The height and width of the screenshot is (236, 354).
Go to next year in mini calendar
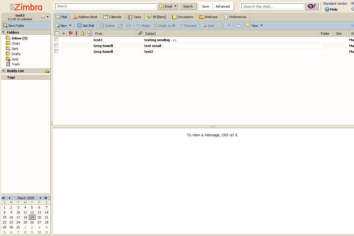coord(46,198)
